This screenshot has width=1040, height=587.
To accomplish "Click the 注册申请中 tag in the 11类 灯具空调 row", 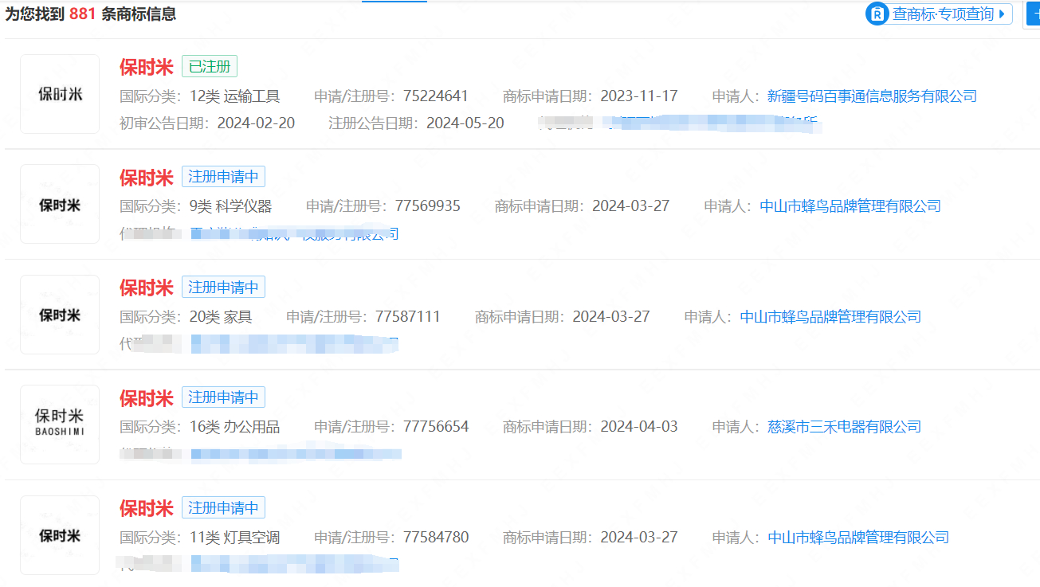I will click(223, 507).
